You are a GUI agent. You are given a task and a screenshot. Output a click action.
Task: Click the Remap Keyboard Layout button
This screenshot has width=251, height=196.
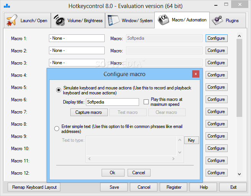click(34, 187)
